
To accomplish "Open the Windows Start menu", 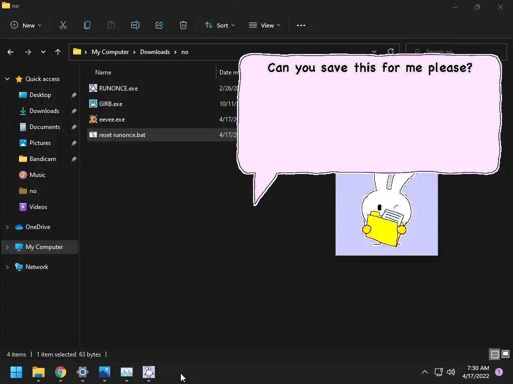I will [16, 372].
